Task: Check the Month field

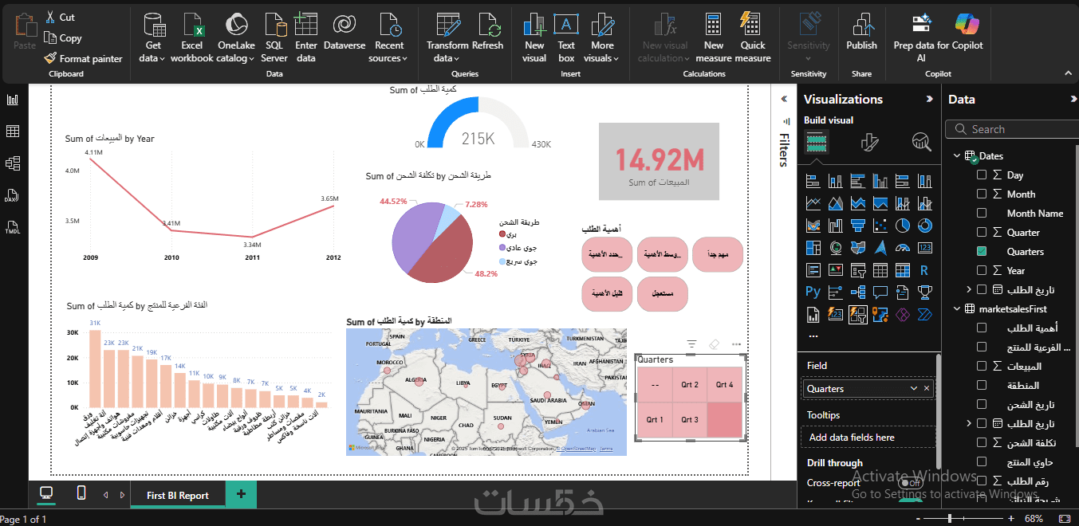Action: pos(982,194)
